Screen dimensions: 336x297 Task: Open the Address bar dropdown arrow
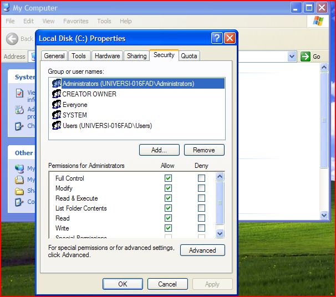292,57
